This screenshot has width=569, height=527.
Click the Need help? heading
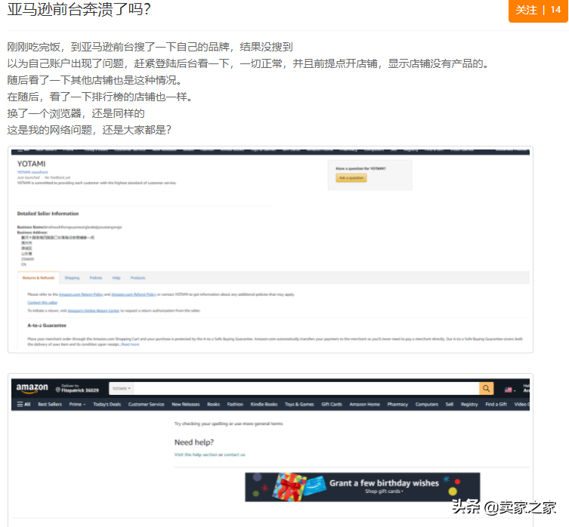pyautogui.click(x=194, y=442)
